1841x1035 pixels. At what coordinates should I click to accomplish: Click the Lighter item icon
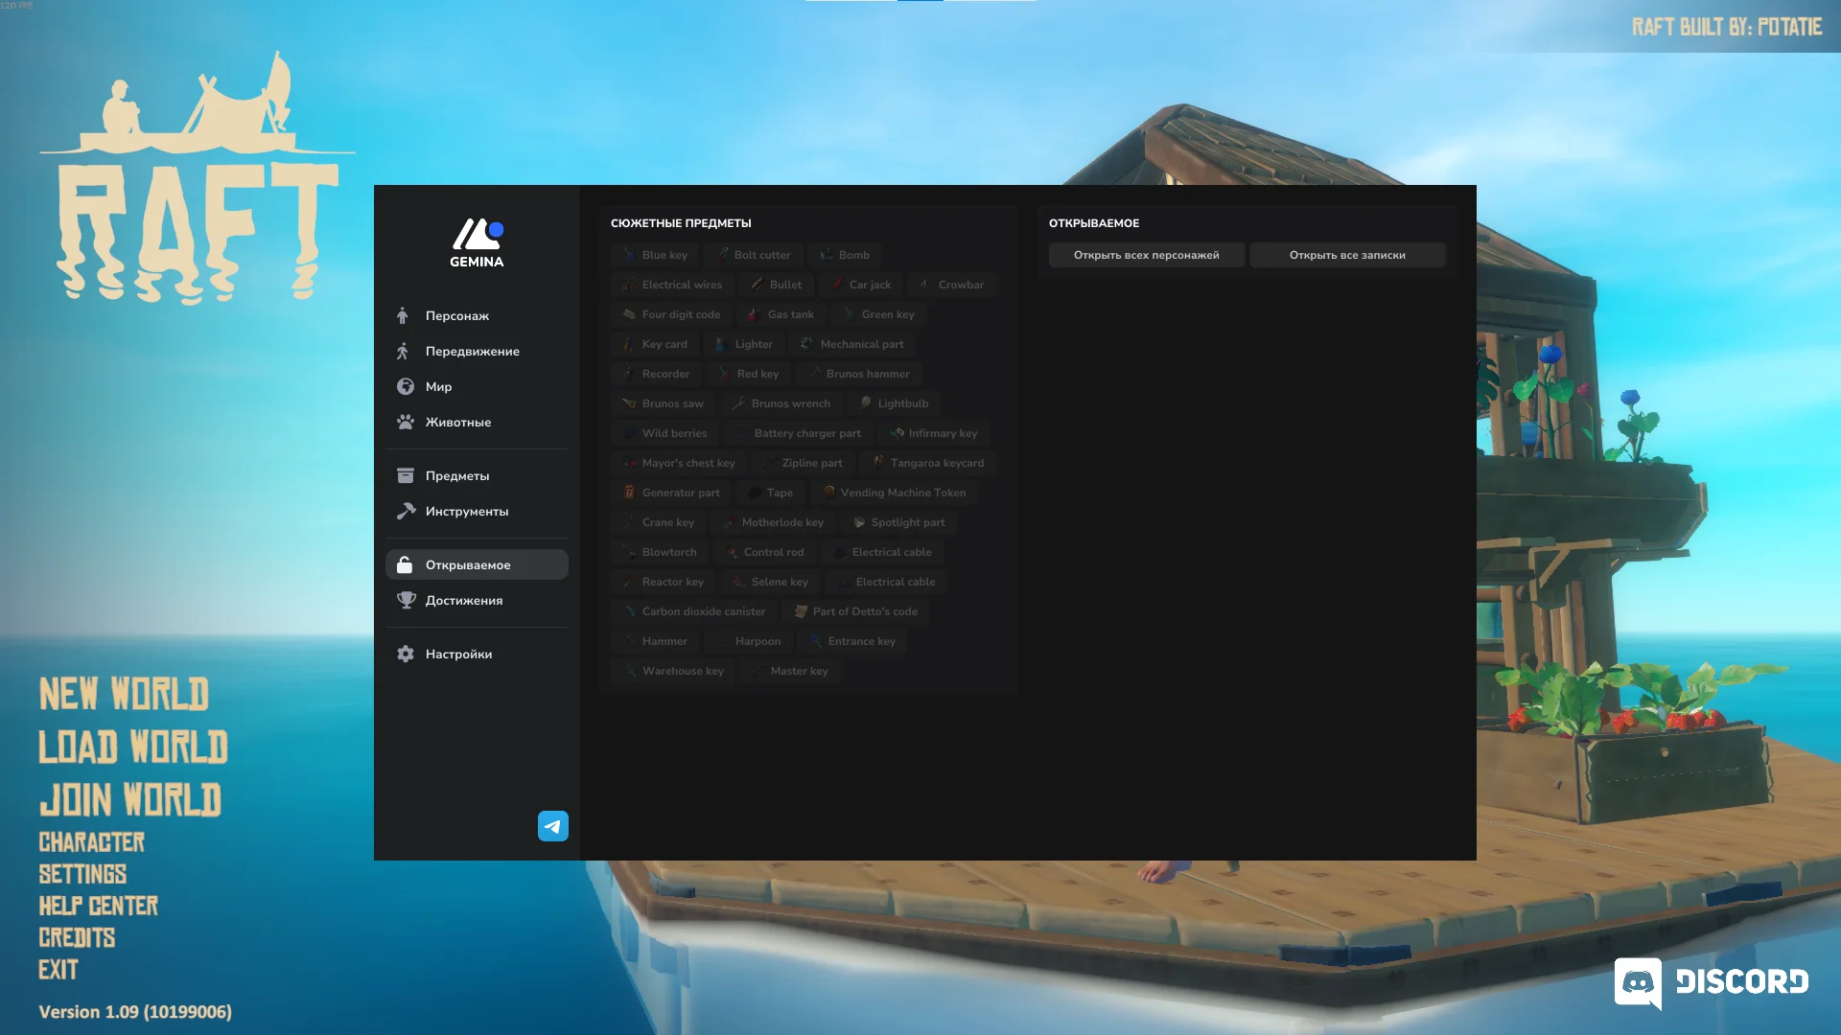721,344
